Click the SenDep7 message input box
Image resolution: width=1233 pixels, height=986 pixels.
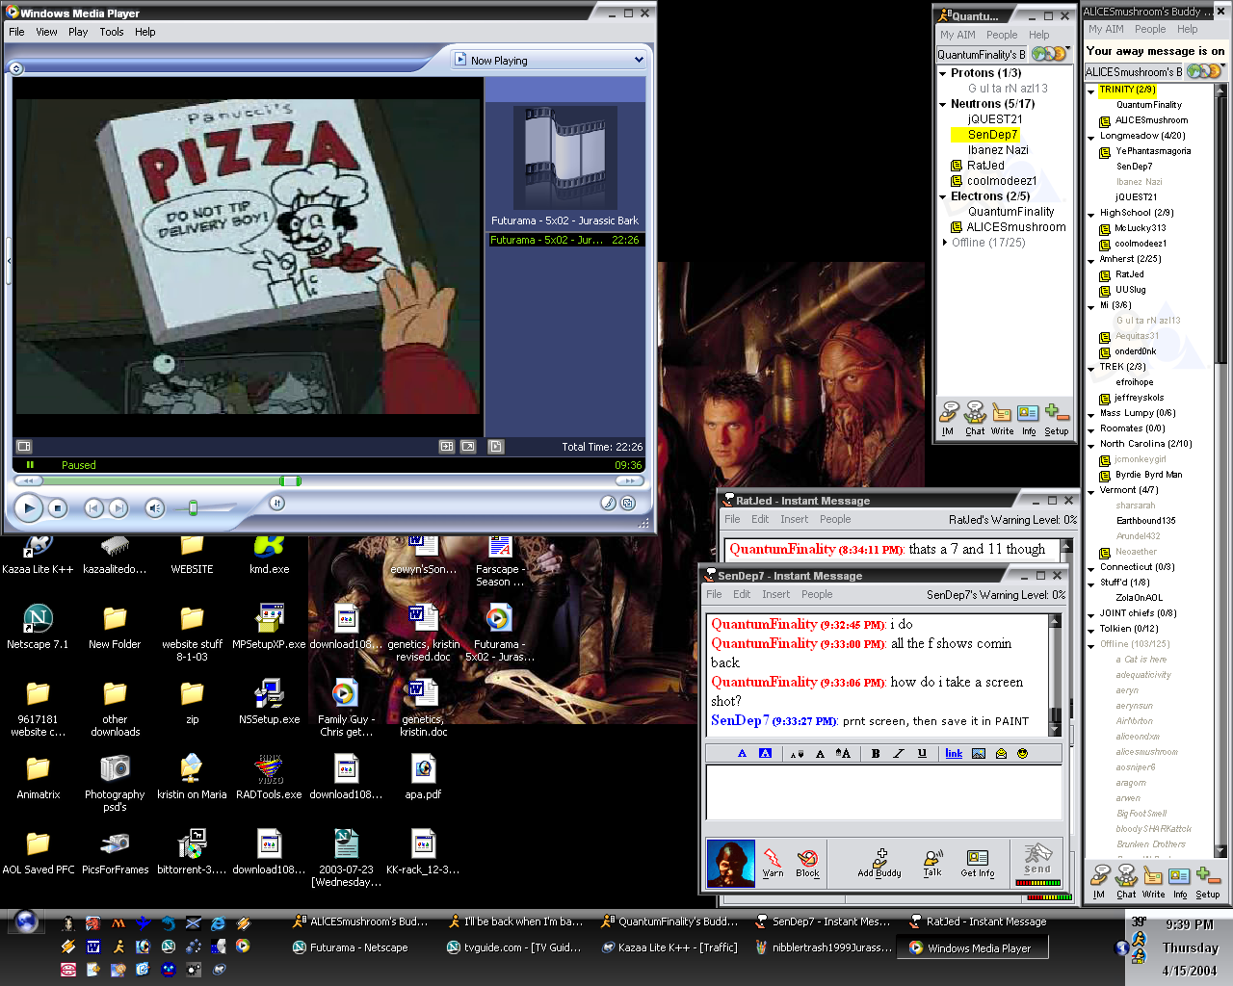tap(883, 792)
